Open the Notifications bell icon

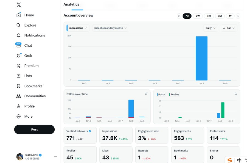(19, 35)
